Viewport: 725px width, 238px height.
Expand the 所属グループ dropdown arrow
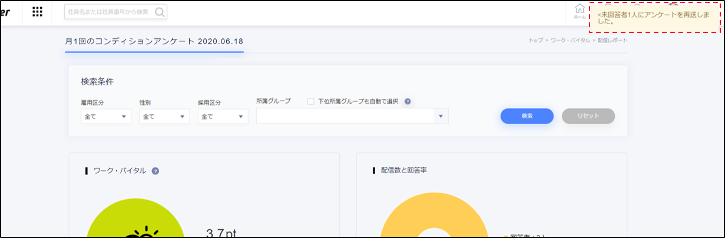[442, 117]
